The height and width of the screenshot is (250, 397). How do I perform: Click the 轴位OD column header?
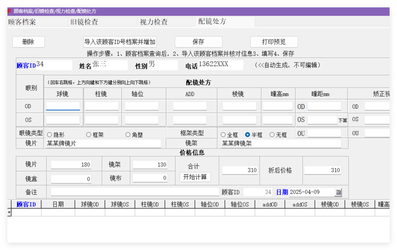point(210,204)
